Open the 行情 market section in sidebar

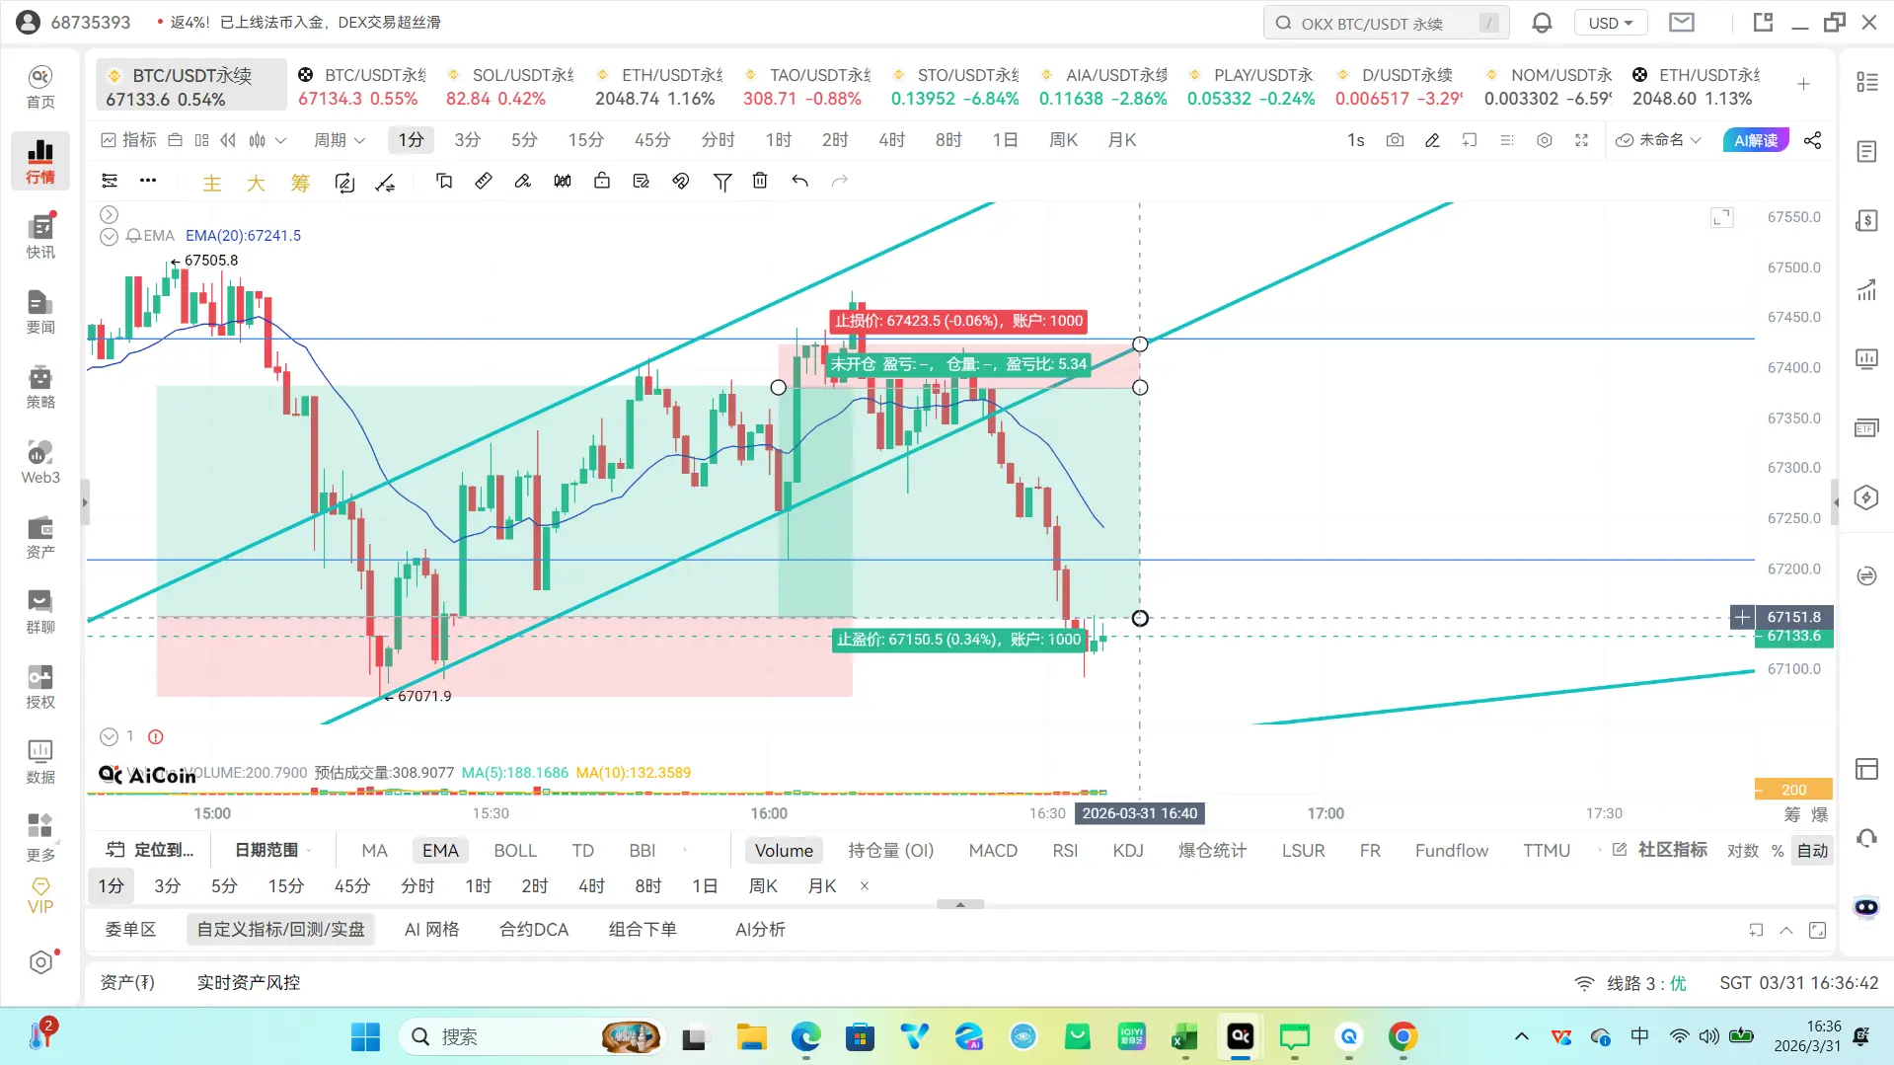pyautogui.click(x=40, y=161)
